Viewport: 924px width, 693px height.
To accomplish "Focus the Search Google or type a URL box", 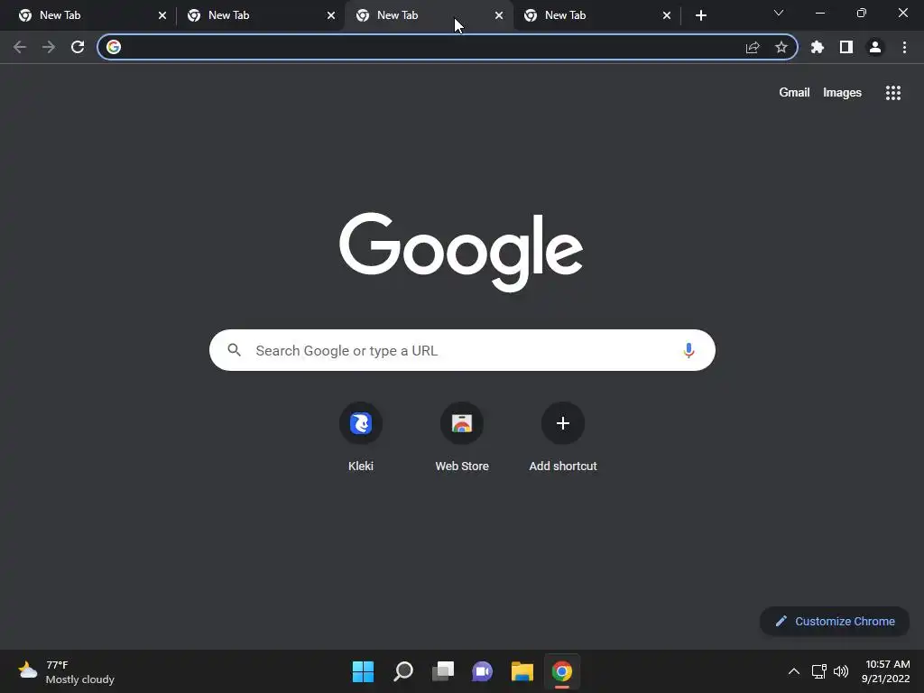I will pos(462,350).
